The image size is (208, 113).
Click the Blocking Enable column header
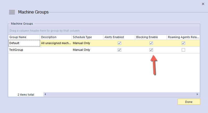pyautogui.click(x=151, y=37)
